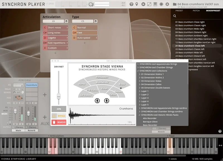Expand SYNCHRON-ized Chamber Strings folder
This screenshot has height=161, width=223.
[x=138, y=67]
